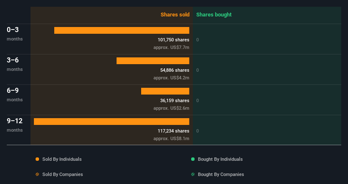
Task: Click the bought count 0 in 3–6 months row
Action: point(198,70)
